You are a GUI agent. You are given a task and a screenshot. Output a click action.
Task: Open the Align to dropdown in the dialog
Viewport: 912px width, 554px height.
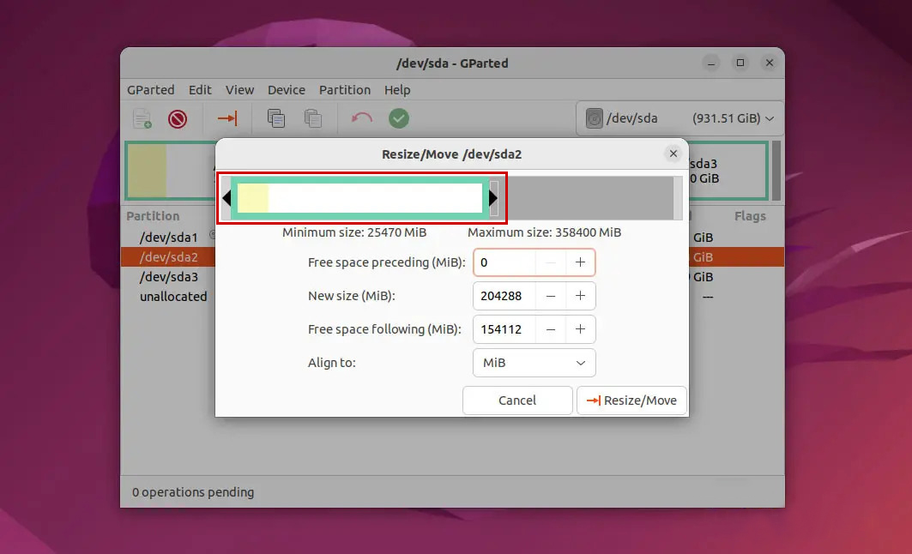pyautogui.click(x=534, y=363)
